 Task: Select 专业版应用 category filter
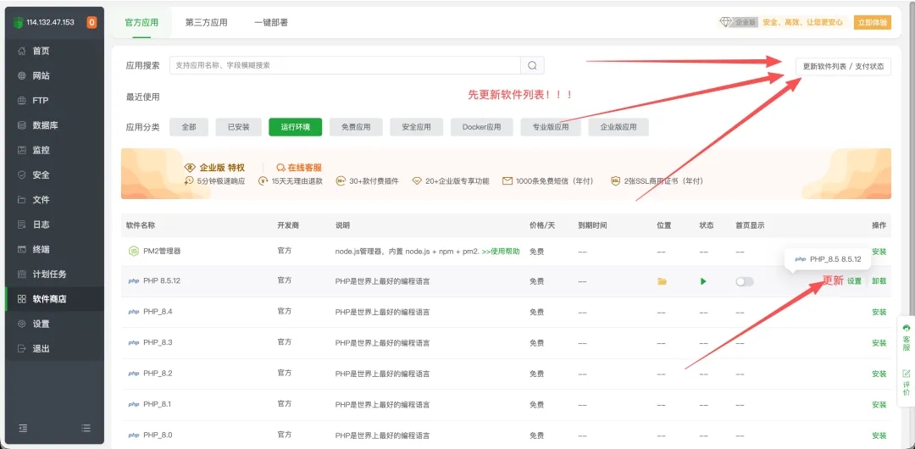point(551,127)
